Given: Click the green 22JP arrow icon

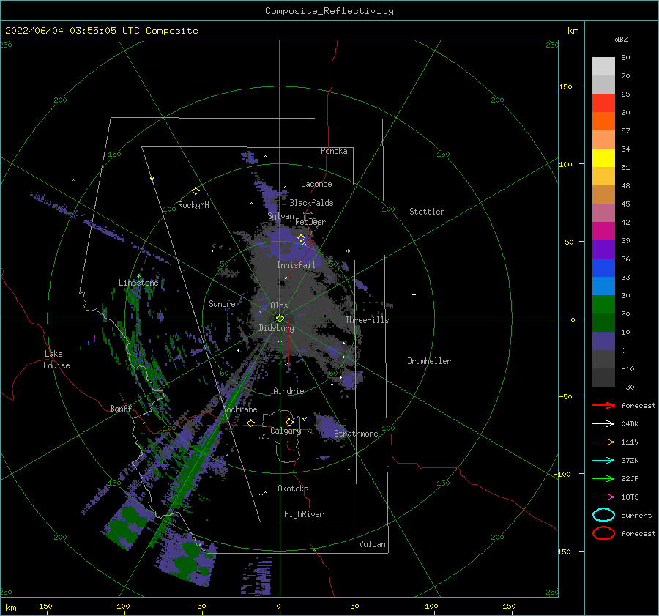Looking at the screenshot, I should (x=603, y=478).
